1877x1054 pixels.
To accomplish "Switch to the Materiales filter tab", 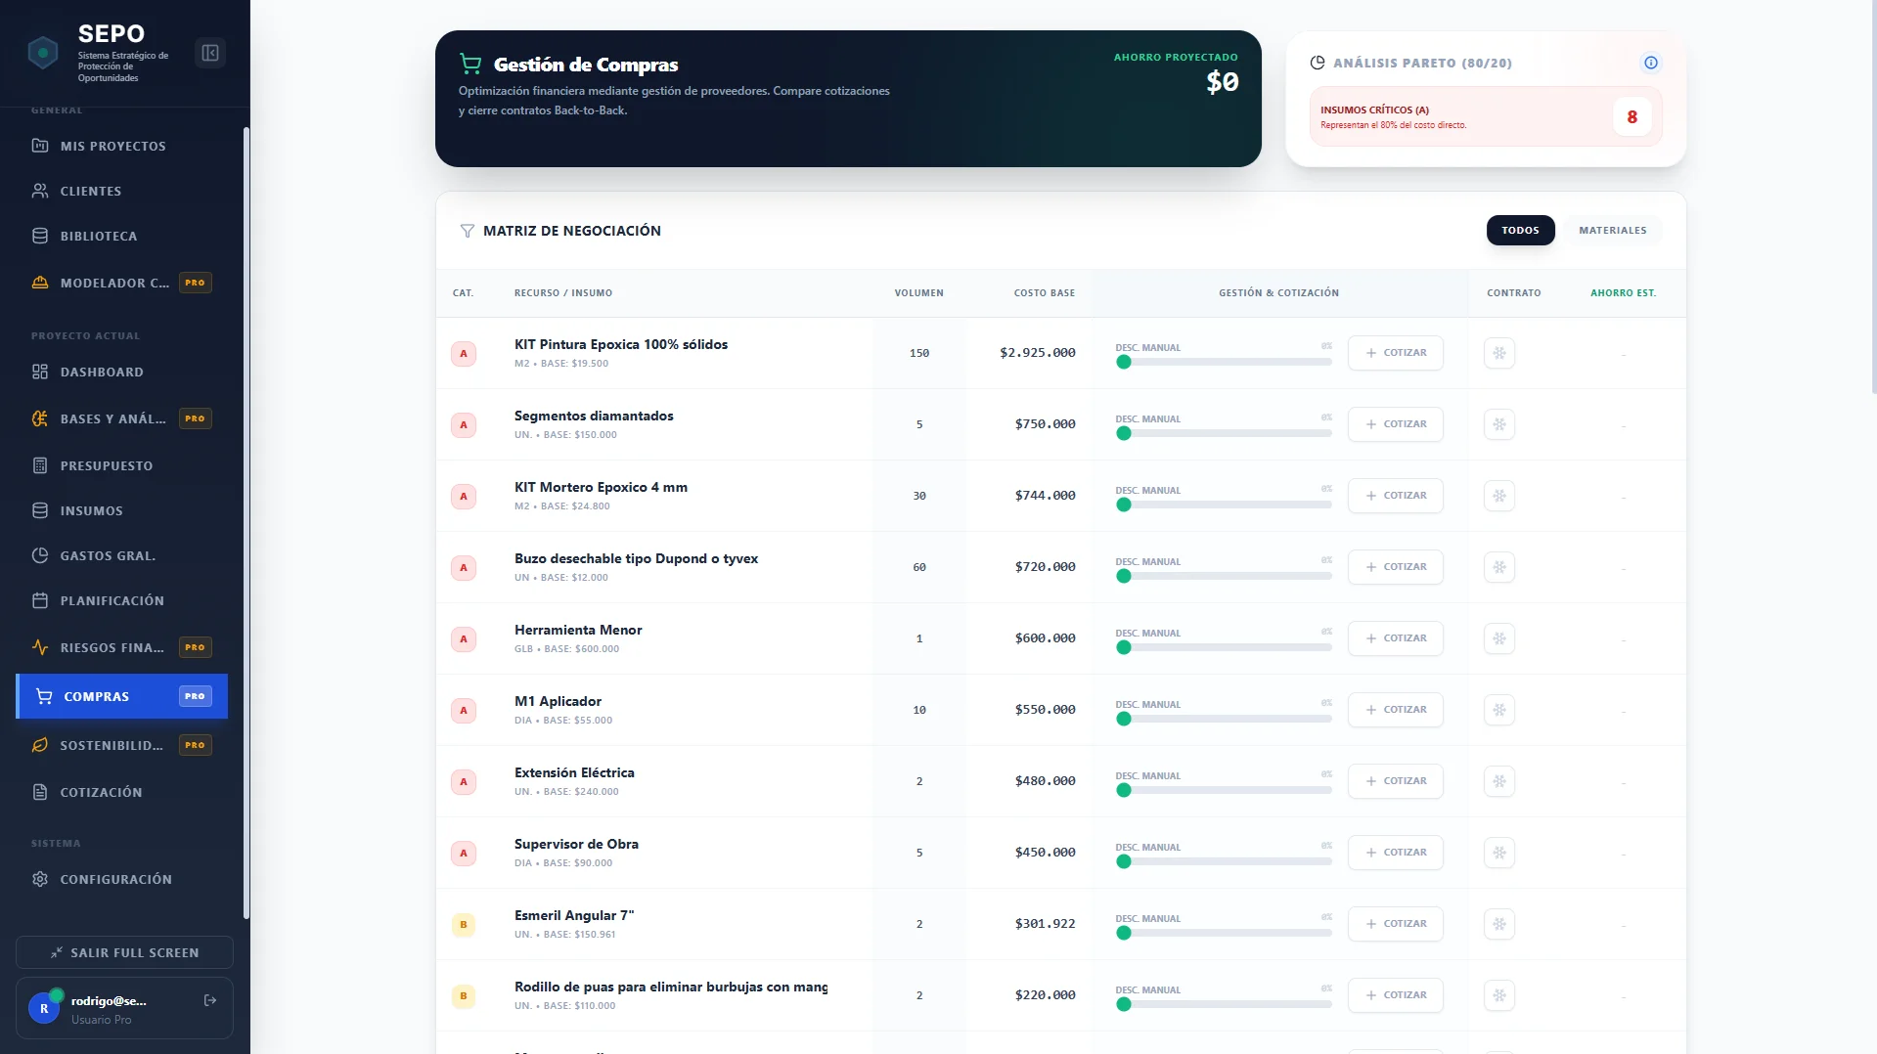I will [1612, 231].
